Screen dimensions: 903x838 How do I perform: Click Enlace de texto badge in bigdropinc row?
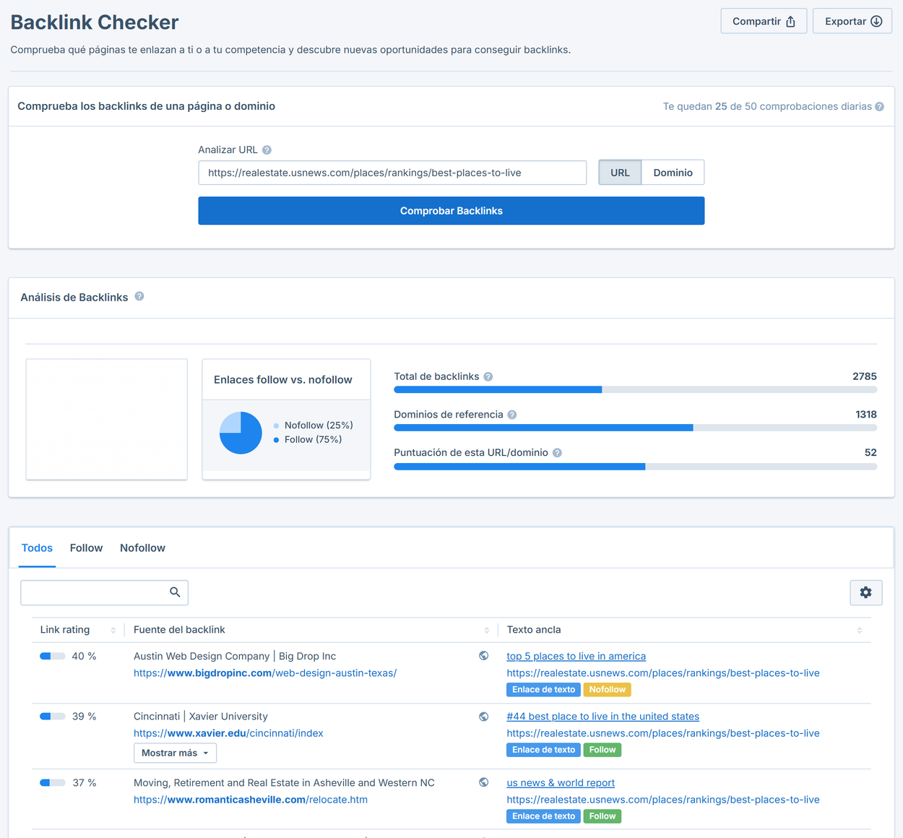[x=543, y=690]
